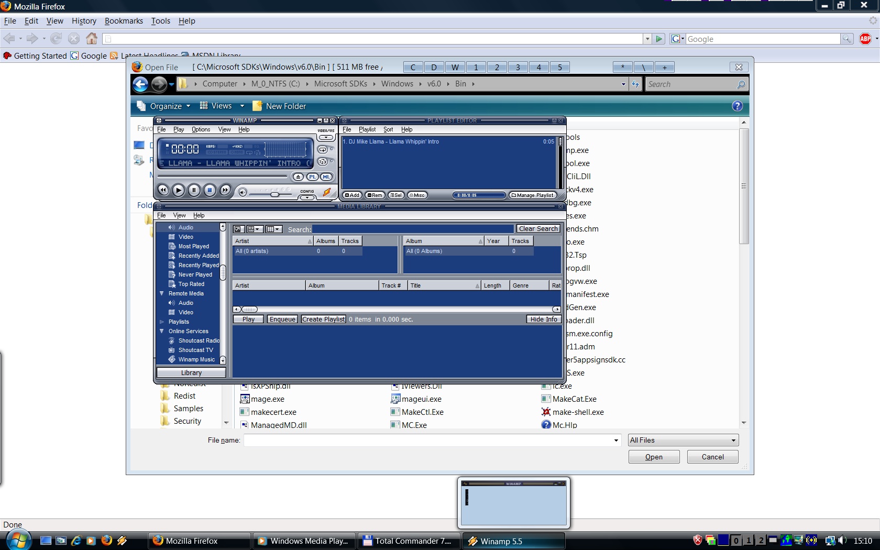Viewport: 880px width, 550px height.
Task: Click the Library button in the media library
Action: 191,372
